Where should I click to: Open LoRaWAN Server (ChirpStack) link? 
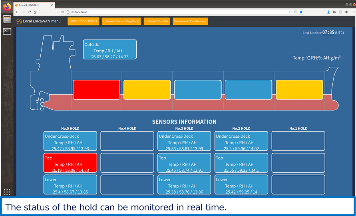tap(121, 21)
